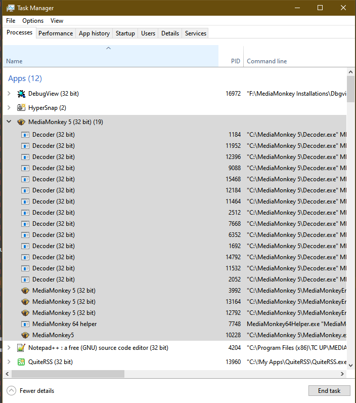This screenshot has height=403, width=356.
Task: Click the MediaMonkey5 process icon
Action: [x=25, y=335]
